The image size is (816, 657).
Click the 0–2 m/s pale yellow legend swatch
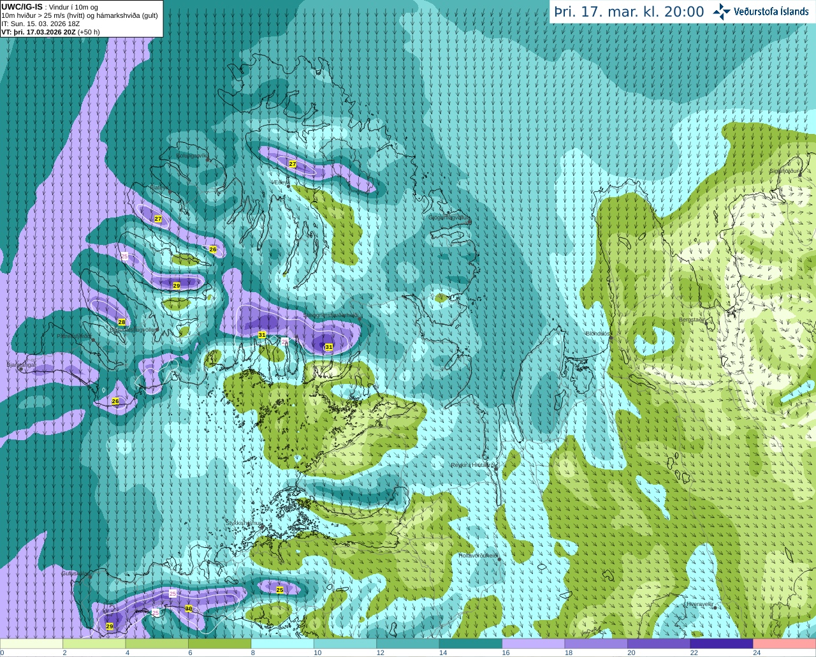point(31,644)
